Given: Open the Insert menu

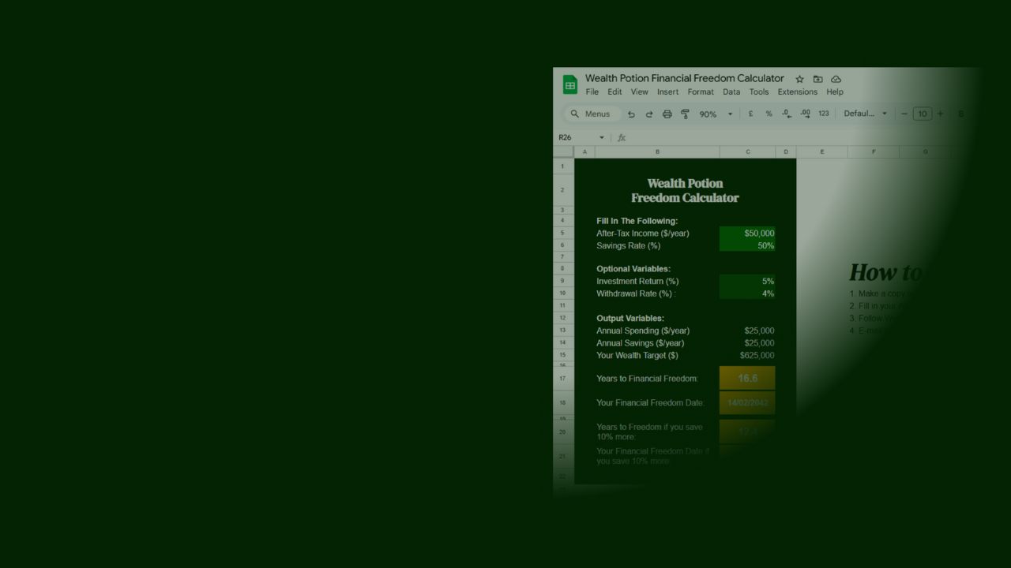Looking at the screenshot, I should tap(667, 92).
